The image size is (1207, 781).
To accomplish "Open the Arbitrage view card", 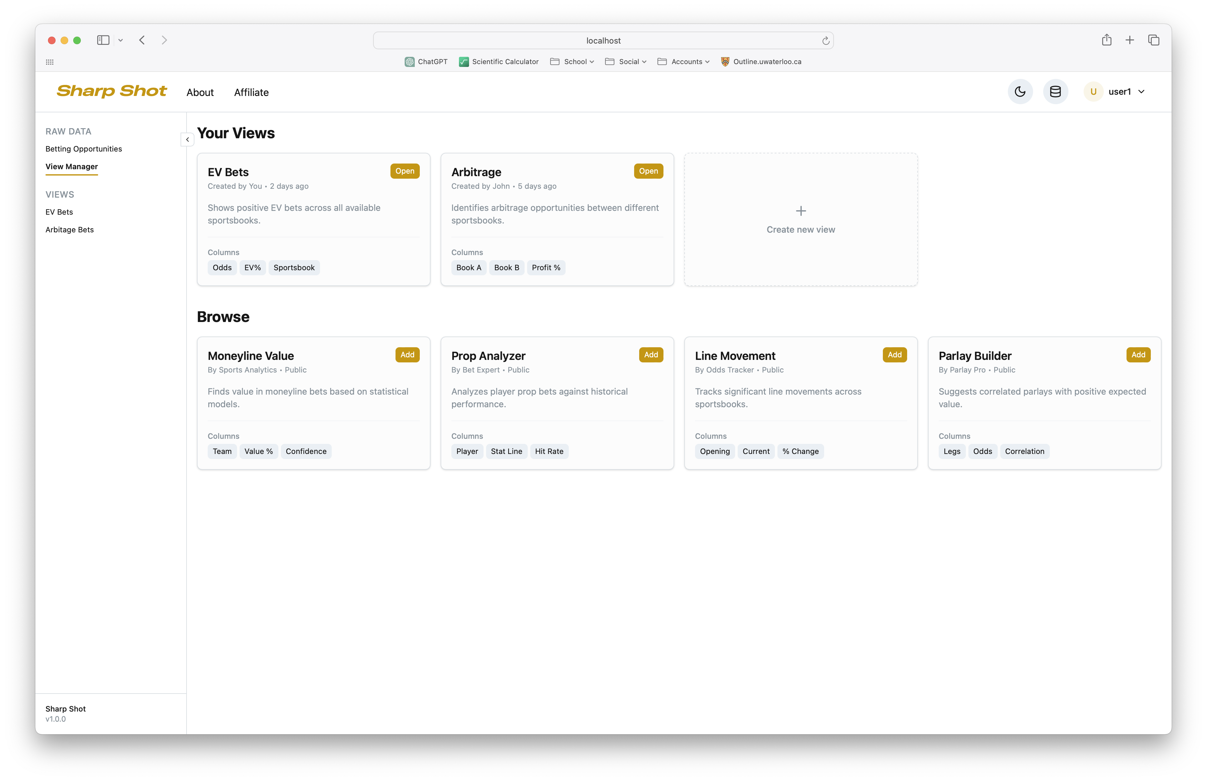I will 648,171.
